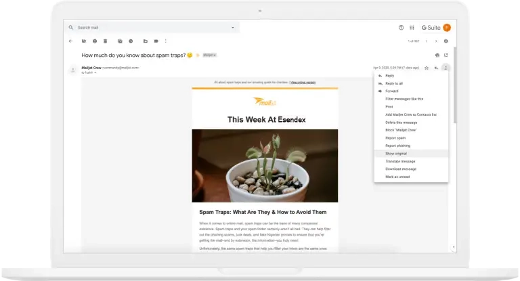Click the email subject line text
Screen dimensions: 520x281
[x=133, y=55]
